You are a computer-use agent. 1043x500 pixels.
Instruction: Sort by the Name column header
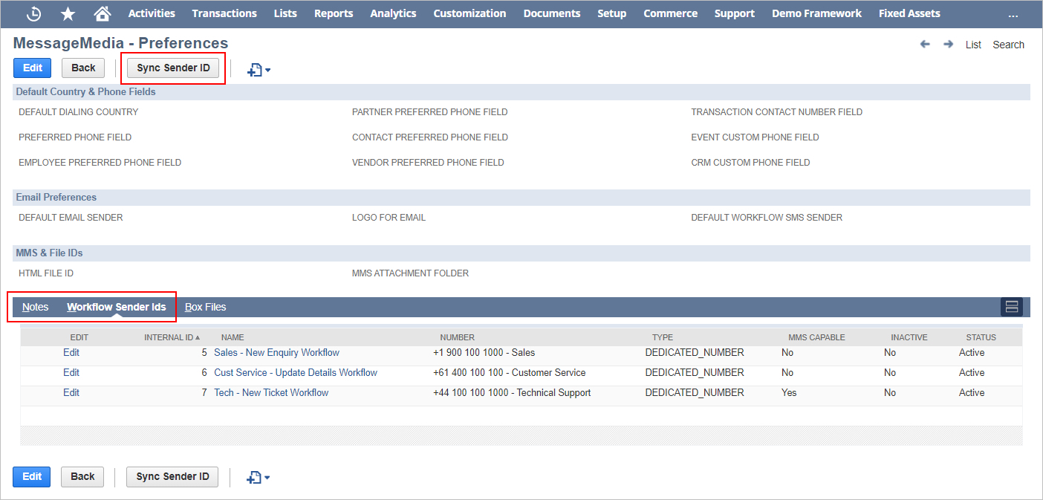[x=233, y=337]
